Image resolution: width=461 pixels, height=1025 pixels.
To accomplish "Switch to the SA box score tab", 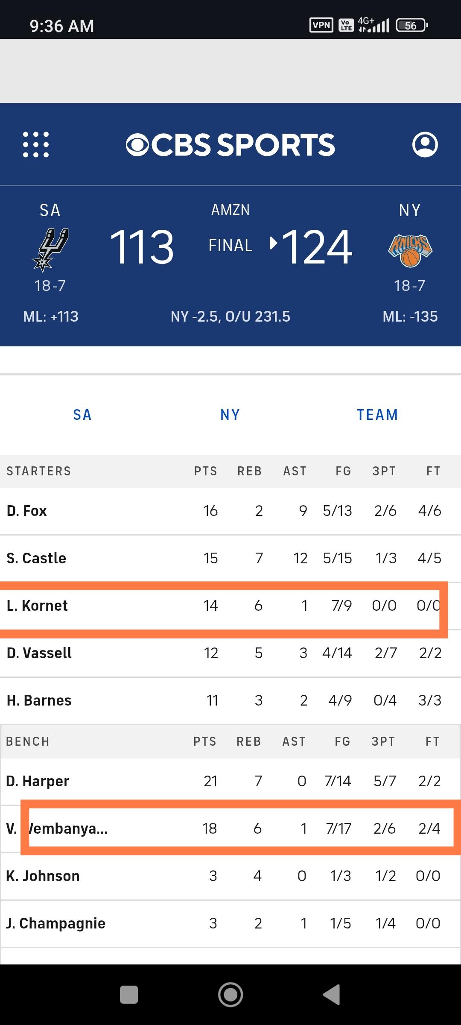I will (x=82, y=415).
